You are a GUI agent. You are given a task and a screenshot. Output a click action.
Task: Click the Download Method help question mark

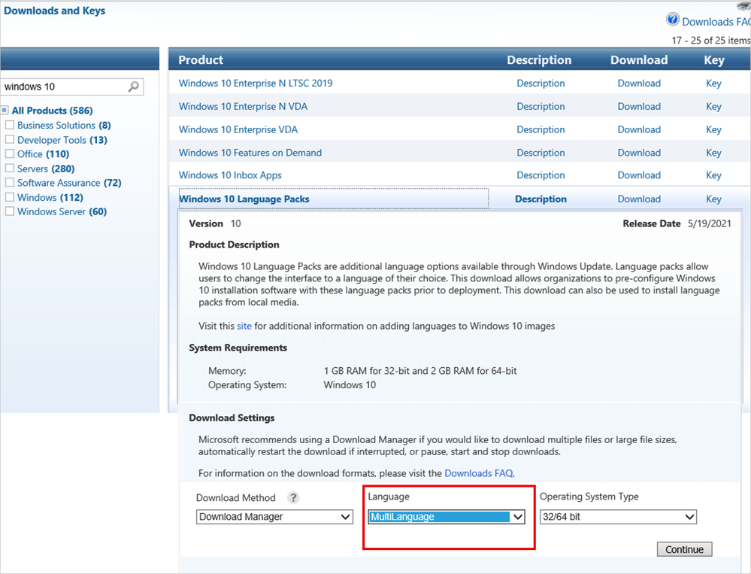pos(293,498)
